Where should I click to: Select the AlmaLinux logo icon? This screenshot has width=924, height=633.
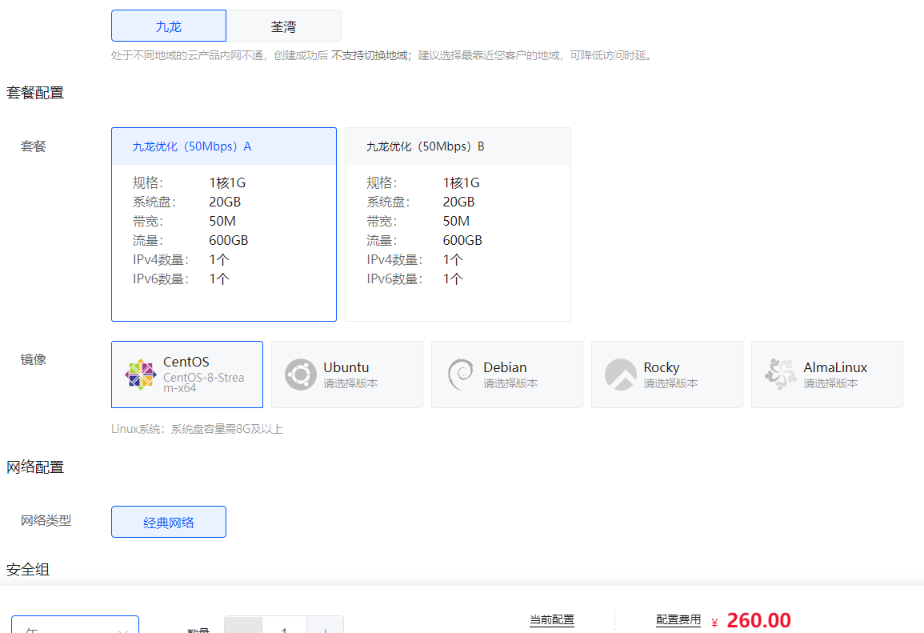pos(780,374)
